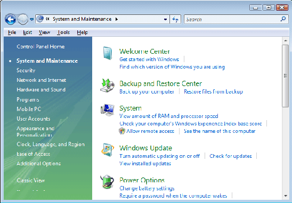Viewport: 292px width, 203px height.
Task: Open the Edit menu
Action: (x=27, y=32)
